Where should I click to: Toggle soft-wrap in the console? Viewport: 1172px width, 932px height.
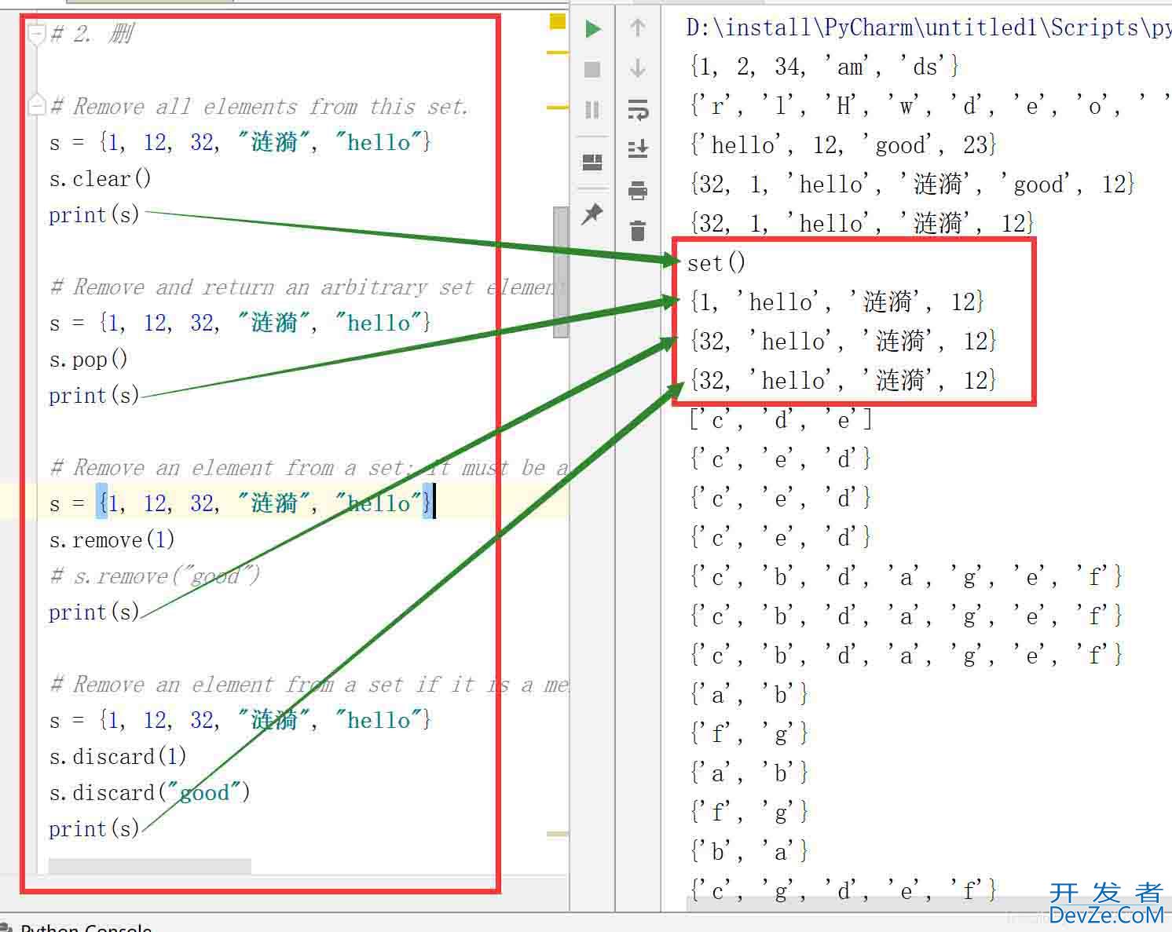(638, 109)
